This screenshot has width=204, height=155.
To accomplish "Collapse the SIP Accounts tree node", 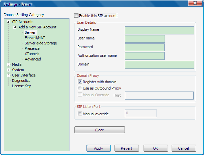I will [8, 22].
